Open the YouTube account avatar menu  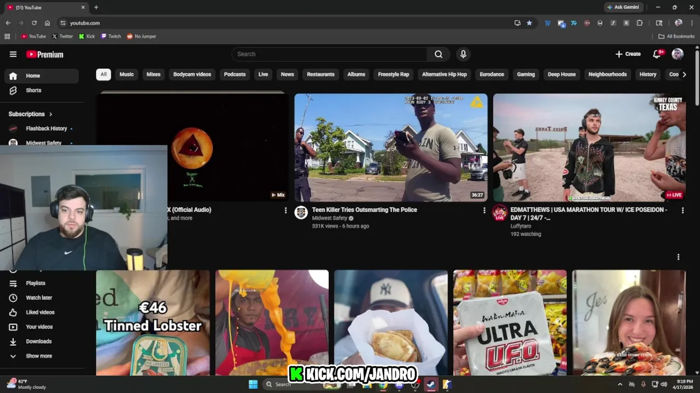(678, 54)
